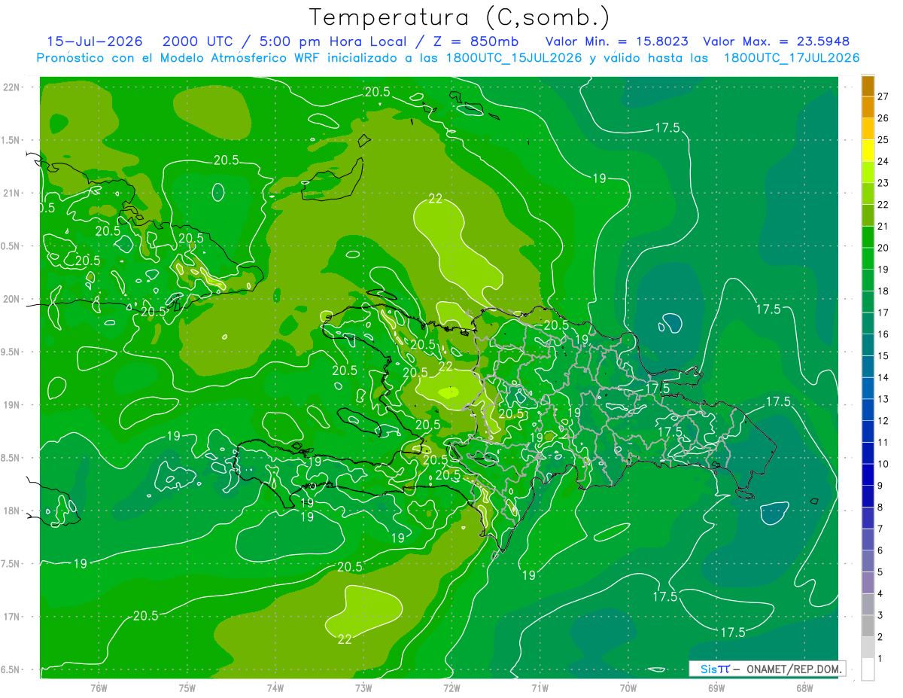Click the '7.5N' latitude axis label
The height and width of the screenshot is (698, 903).
click(11, 564)
